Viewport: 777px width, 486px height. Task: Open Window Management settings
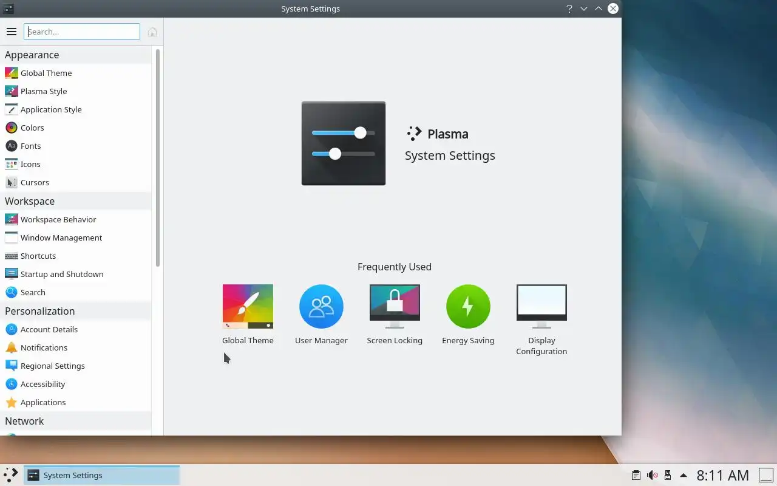pos(76,238)
